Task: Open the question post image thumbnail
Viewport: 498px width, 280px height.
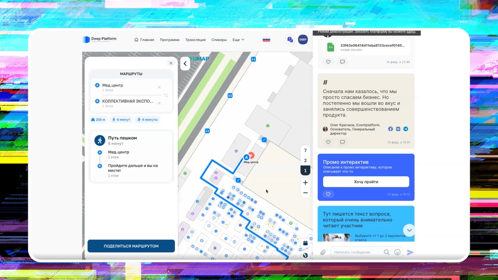Action: click(x=336, y=237)
